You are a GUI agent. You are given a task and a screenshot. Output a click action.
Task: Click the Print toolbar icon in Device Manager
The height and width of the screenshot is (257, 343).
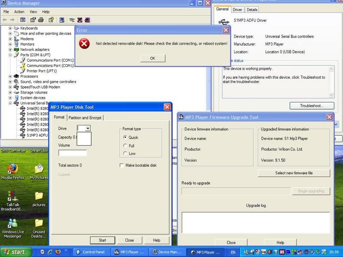click(x=41, y=20)
